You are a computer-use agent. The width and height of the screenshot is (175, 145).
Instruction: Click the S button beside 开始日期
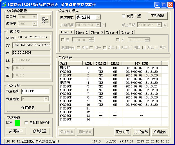tap(104, 25)
